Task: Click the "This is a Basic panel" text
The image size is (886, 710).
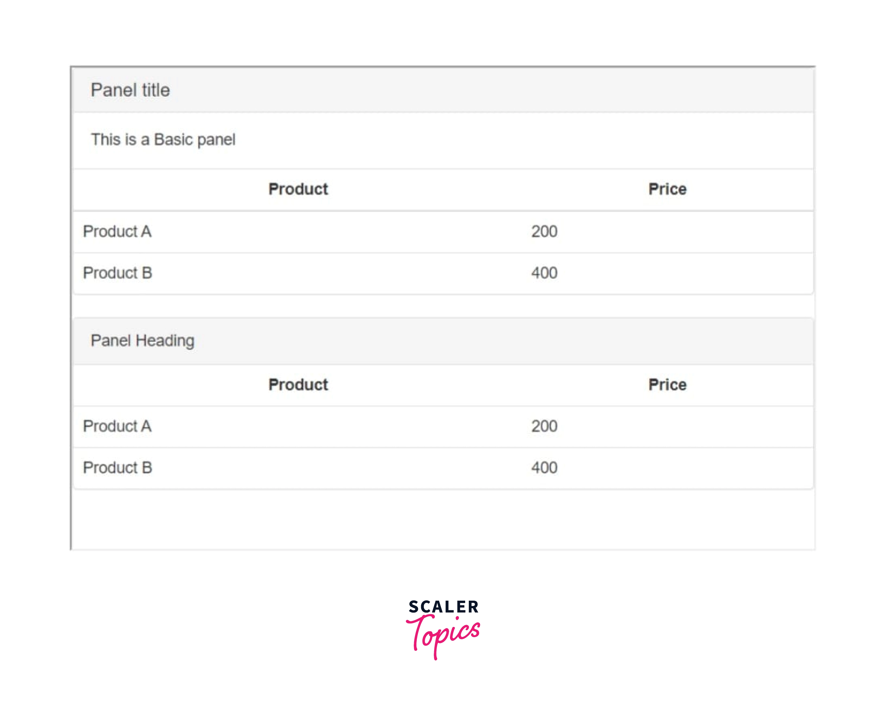Action: tap(163, 140)
